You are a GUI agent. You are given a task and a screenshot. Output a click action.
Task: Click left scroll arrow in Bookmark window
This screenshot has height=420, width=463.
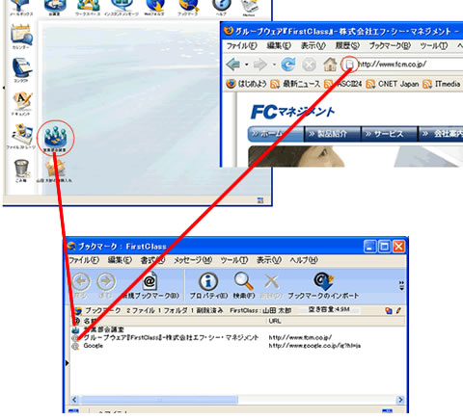[74, 400]
